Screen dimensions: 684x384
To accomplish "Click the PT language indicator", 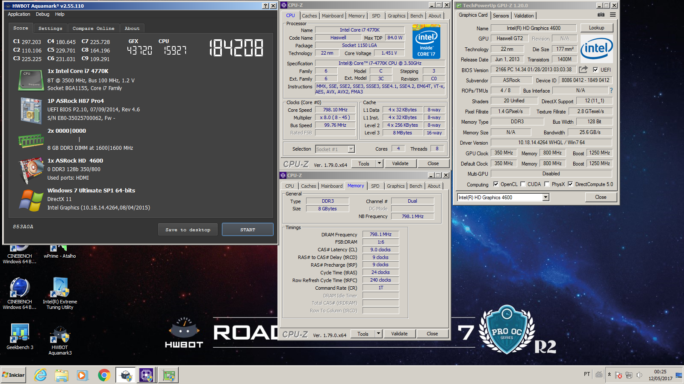I will click(x=587, y=374).
